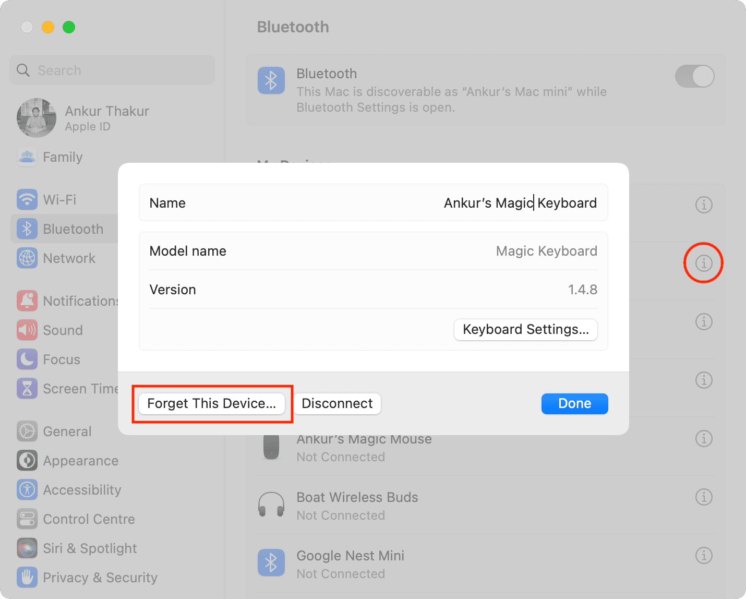Click info icon for Ankur's Magic Mouse

click(x=704, y=438)
